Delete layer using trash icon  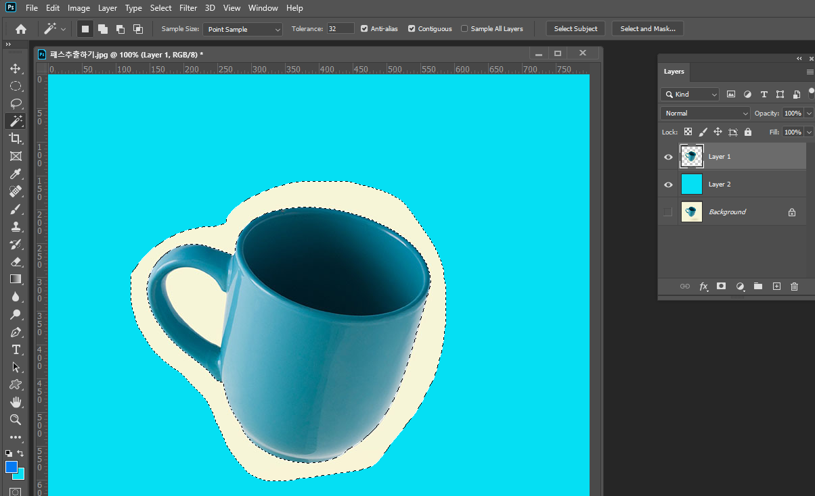pos(795,287)
